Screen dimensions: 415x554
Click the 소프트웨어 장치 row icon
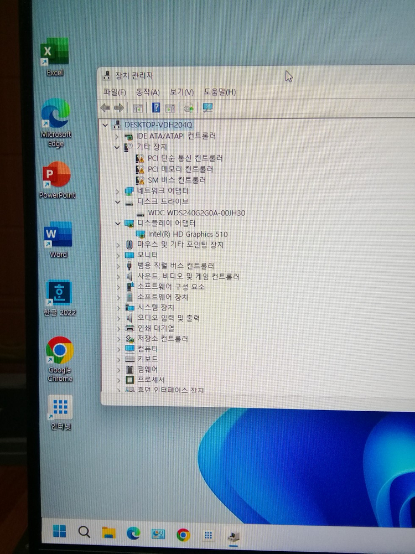click(130, 297)
